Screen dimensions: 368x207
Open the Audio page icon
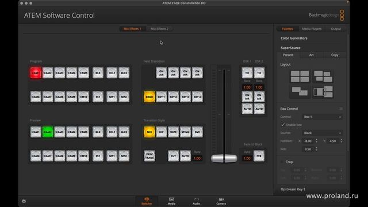pyautogui.click(x=196, y=201)
